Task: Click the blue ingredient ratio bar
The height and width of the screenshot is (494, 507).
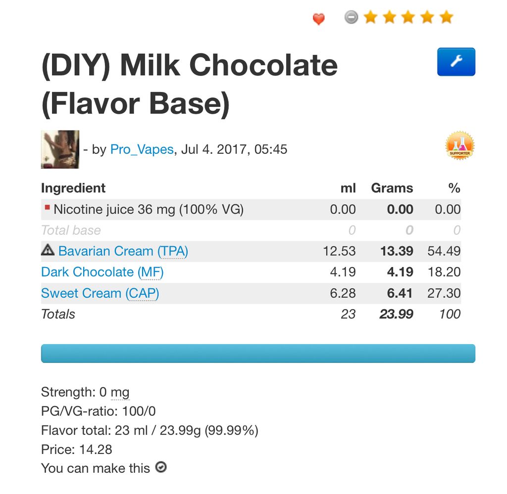Action: coord(258,354)
